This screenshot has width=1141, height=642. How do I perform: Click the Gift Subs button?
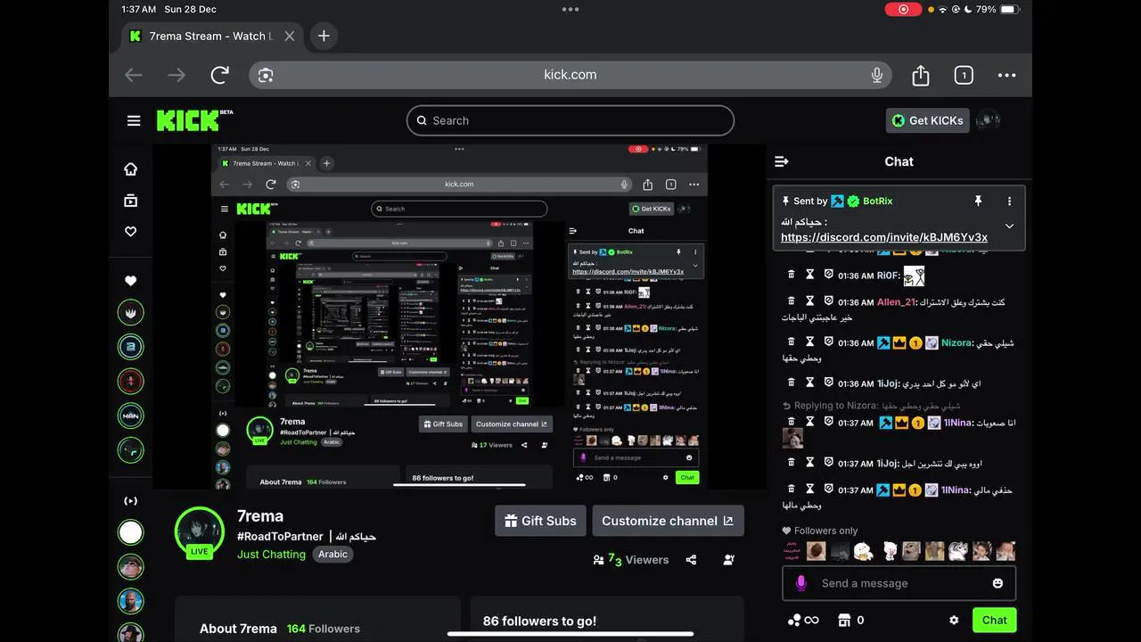tap(539, 521)
